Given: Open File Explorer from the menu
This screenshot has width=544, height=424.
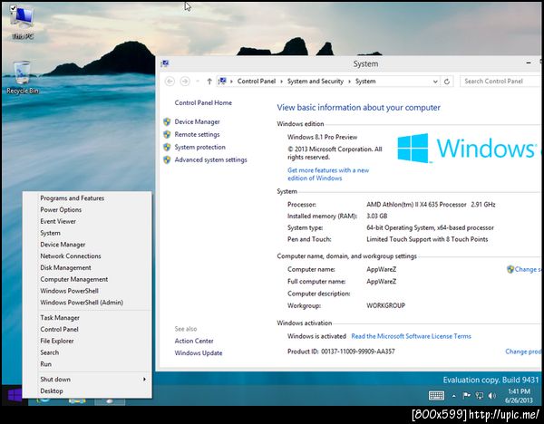Looking at the screenshot, I should pyautogui.click(x=87, y=341).
